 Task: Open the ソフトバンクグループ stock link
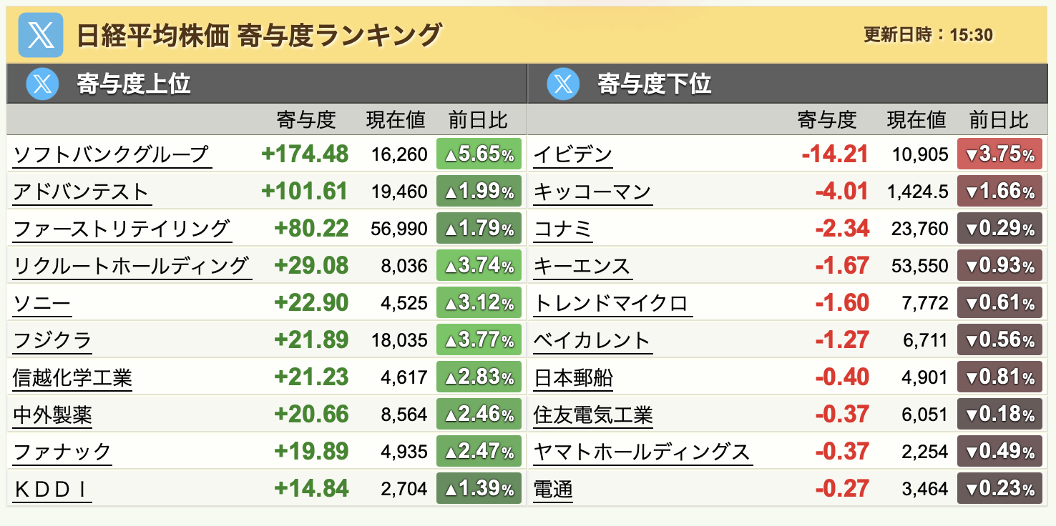(112, 154)
